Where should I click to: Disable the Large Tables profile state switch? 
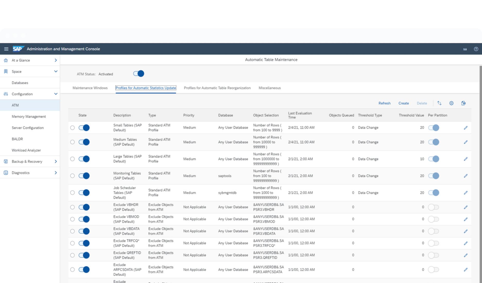pos(84,159)
